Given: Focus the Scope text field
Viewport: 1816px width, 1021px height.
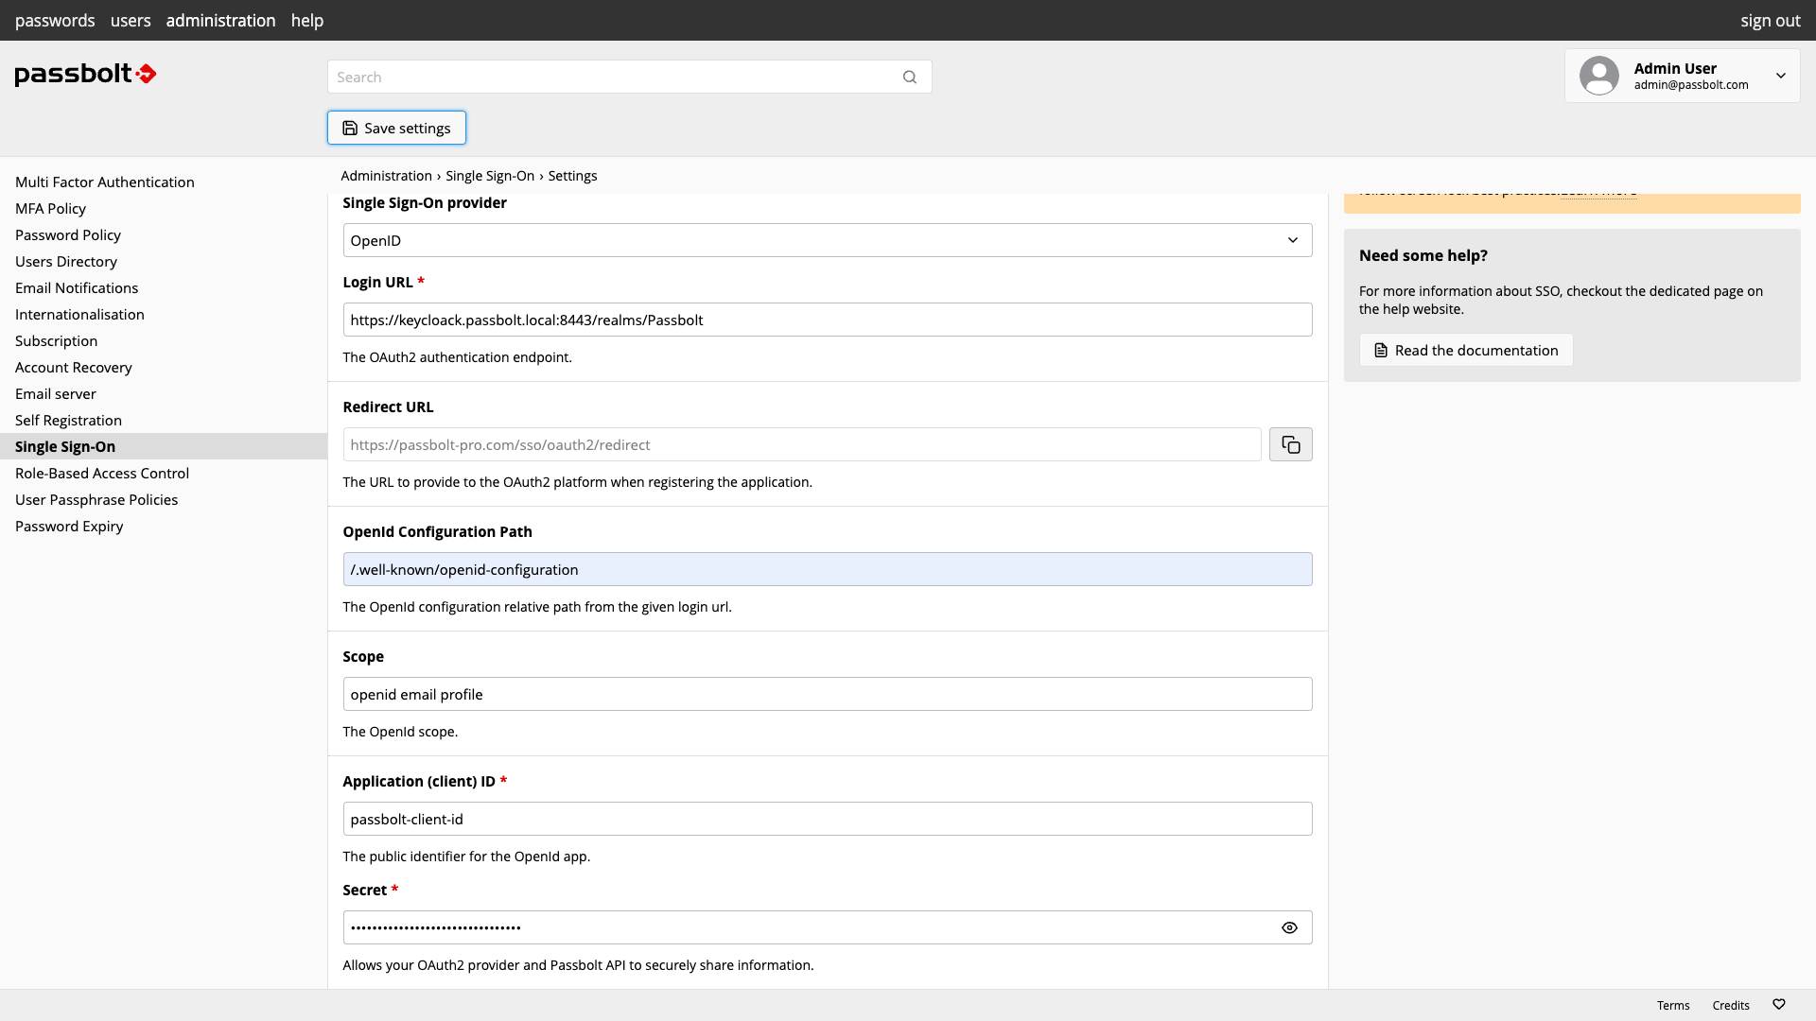Looking at the screenshot, I should pyautogui.click(x=827, y=694).
